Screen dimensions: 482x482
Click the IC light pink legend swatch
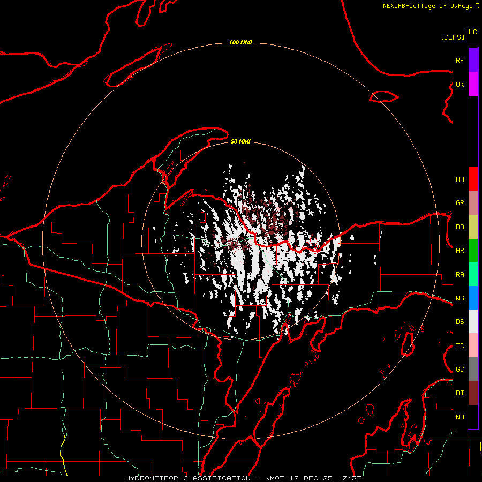tap(473, 345)
